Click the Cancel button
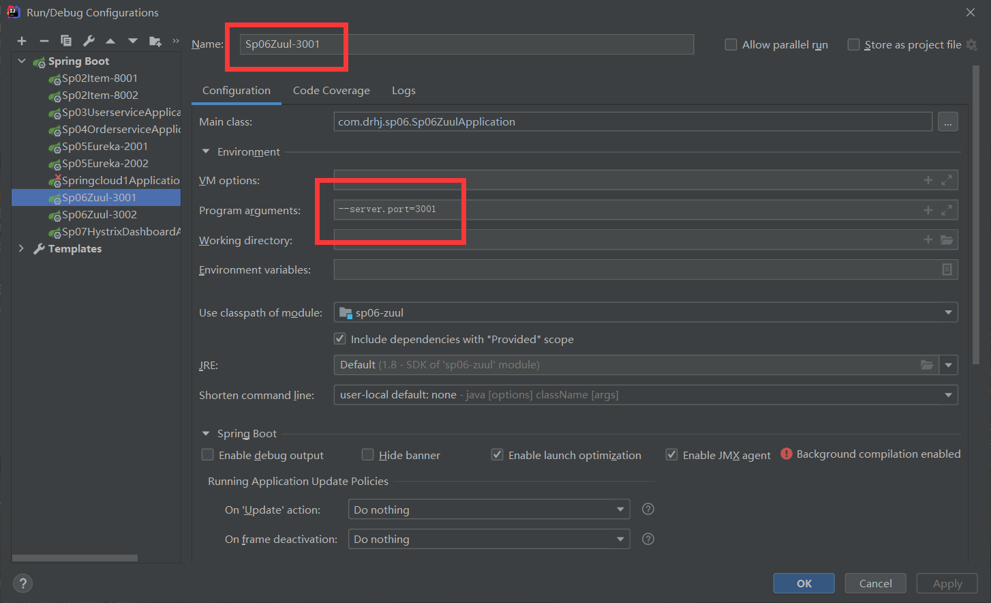Image resolution: width=991 pixels, height=603 pixels. tap(875, 583)
